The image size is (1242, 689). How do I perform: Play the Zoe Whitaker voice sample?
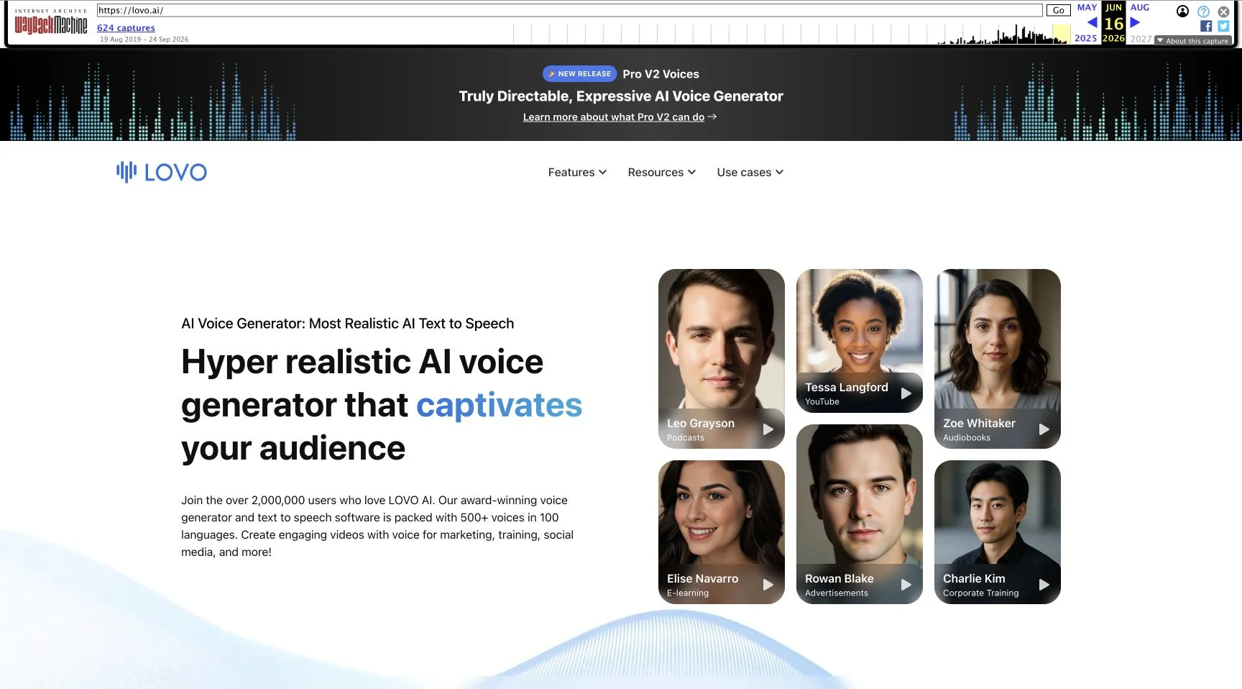[1044, 429]
